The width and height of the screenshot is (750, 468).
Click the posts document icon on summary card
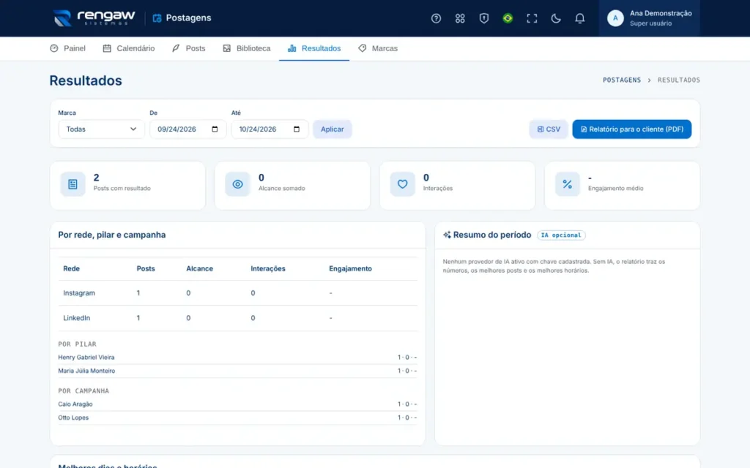[x=73, y=184]
